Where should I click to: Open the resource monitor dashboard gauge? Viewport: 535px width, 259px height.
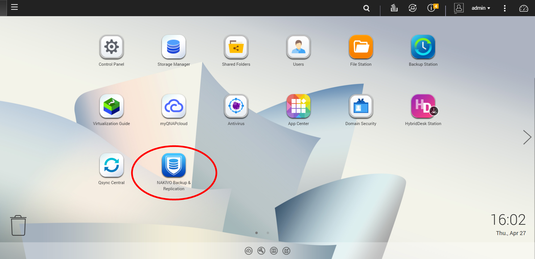click(x=524, y=8)
